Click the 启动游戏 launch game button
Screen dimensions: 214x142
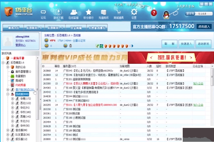pyautogui.click(x=203, y=44)
